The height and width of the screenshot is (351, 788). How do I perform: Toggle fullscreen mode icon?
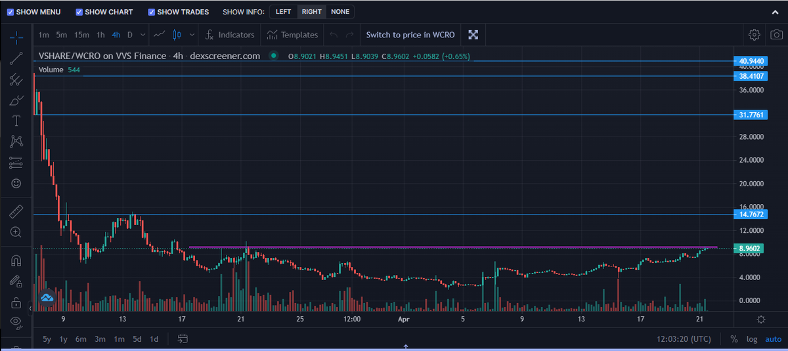click(473, 35)
